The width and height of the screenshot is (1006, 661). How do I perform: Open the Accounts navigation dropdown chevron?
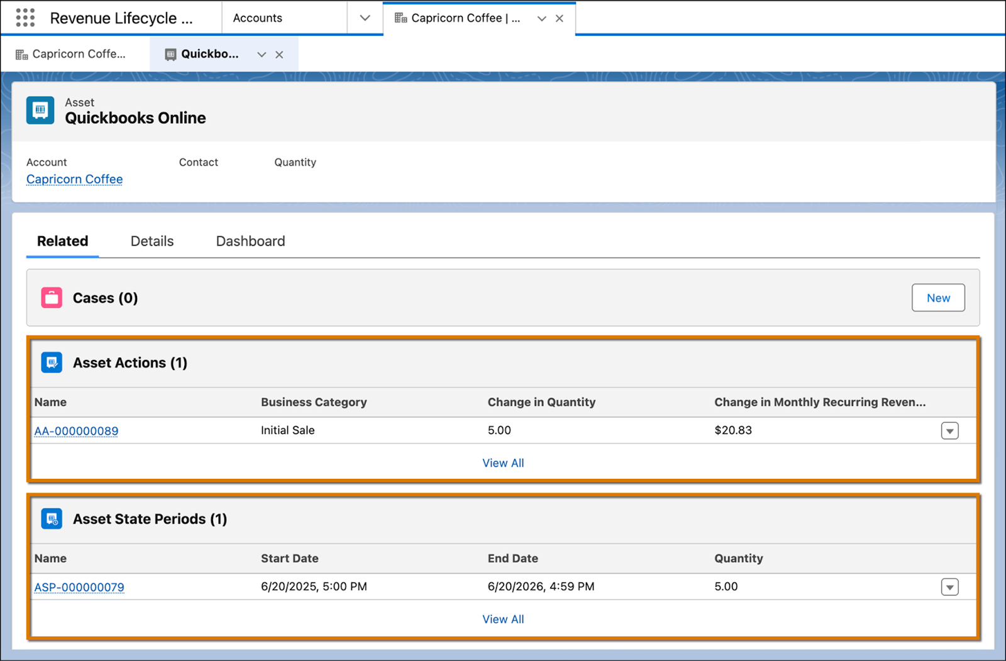tap(365, 18)
